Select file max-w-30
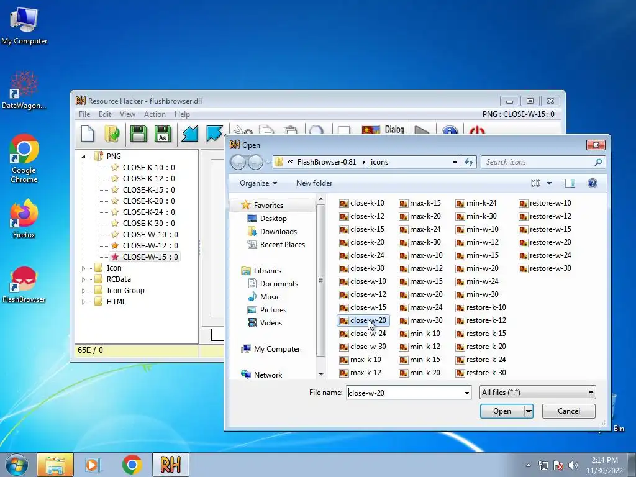The image size is (636, 477). click(421, 321)
